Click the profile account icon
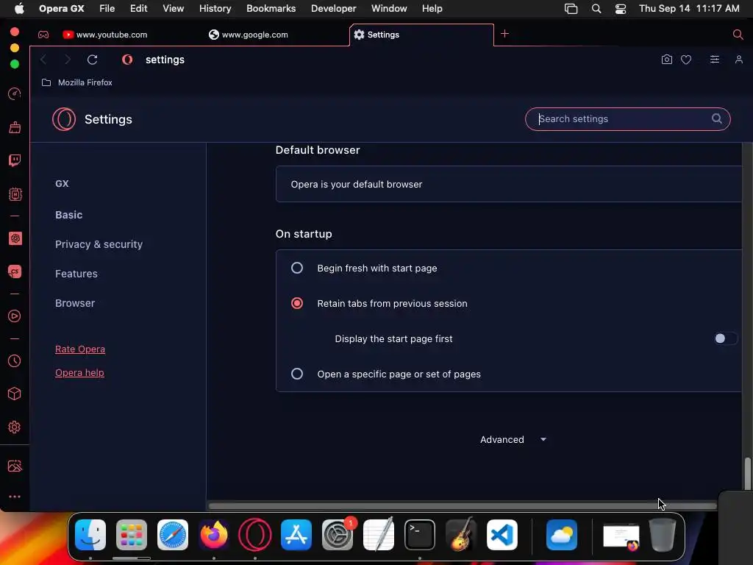This screenshot has width=753, height=565. click(738, 60)
